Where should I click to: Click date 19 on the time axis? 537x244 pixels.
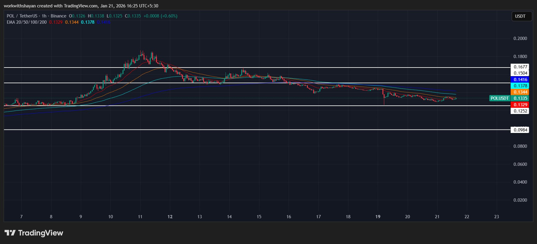tap(378, 217)
